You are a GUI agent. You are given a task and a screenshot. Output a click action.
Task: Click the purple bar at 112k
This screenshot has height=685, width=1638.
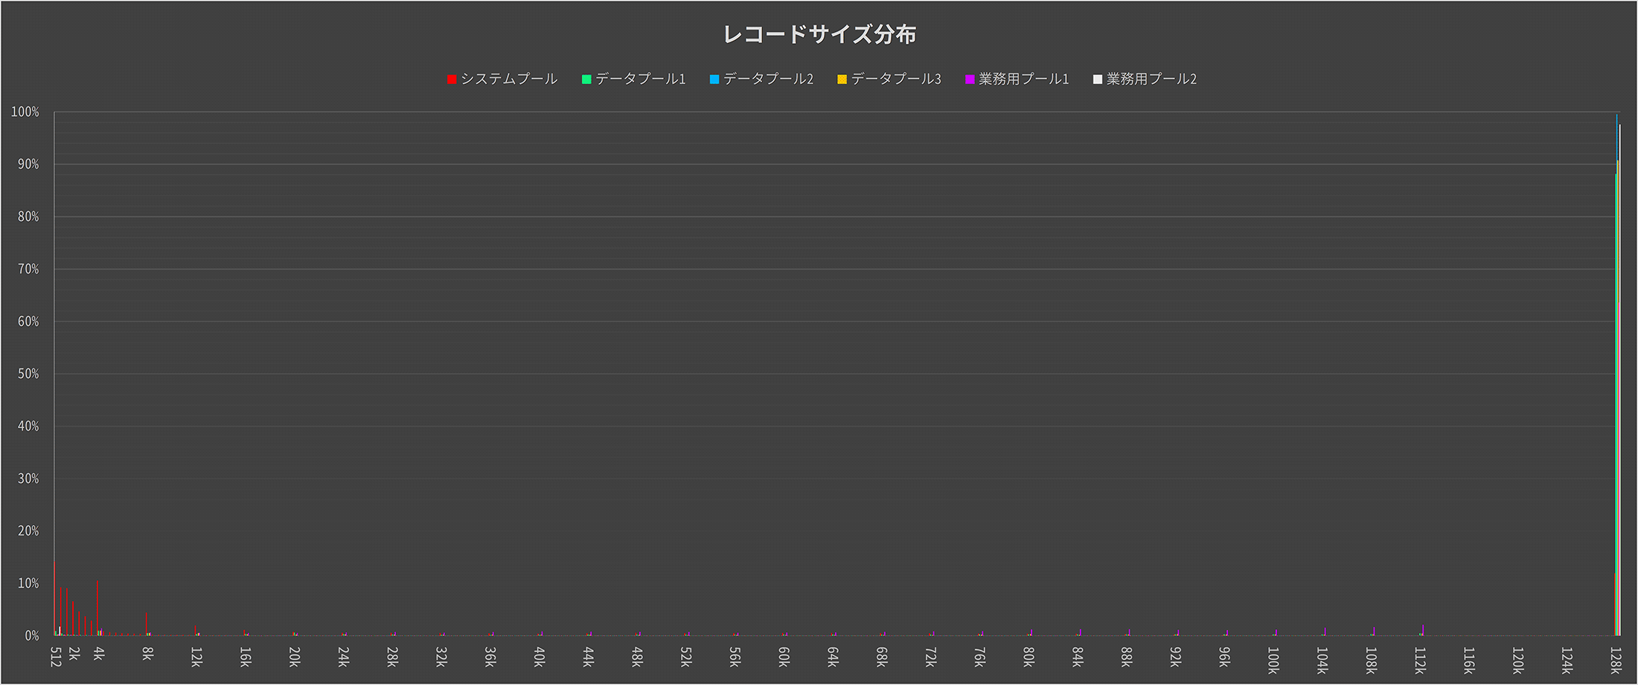tap(1423, 630)
